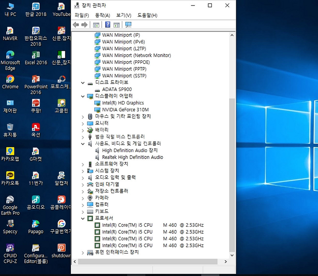This screenshot has width=318, height=276.
Task: Click vertical scrollbar down arrow
Action: (x=232, y=255)
